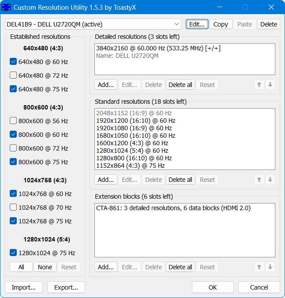This screenshot has height=298, width=285.
Task: Open the monitor selection dropdown
Action: click(x=177, y=24)
